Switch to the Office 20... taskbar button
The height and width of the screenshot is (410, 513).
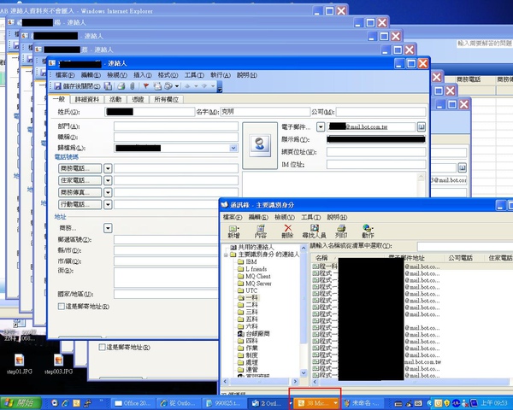pos(133,403)
